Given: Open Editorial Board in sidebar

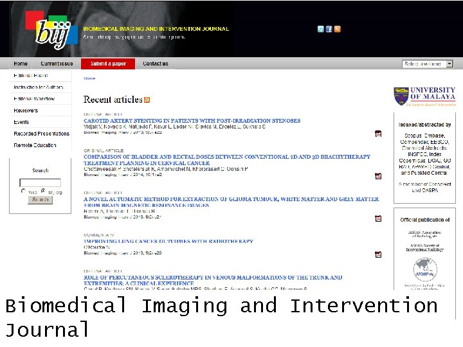Looking at the screenshot, I should 31,76.
